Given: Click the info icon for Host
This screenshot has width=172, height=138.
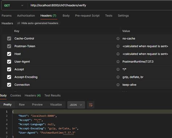Looking at the screenshot, I should click(118, 54).
